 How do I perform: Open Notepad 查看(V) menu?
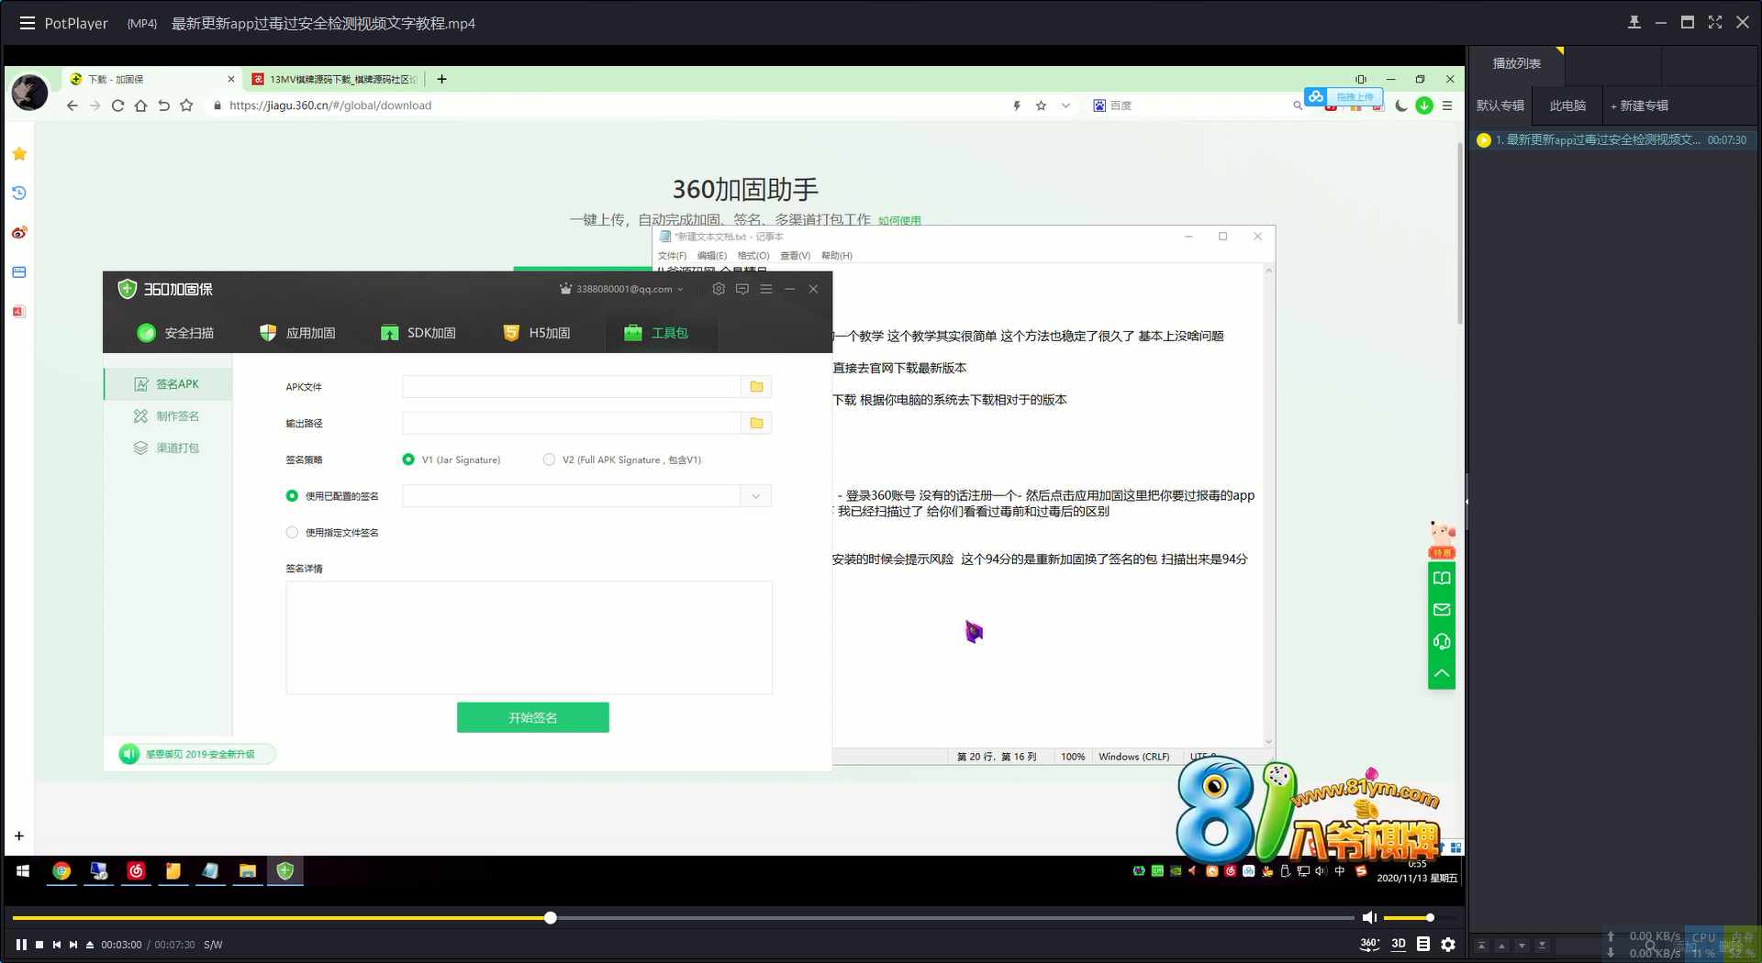(x=796, y=256)
